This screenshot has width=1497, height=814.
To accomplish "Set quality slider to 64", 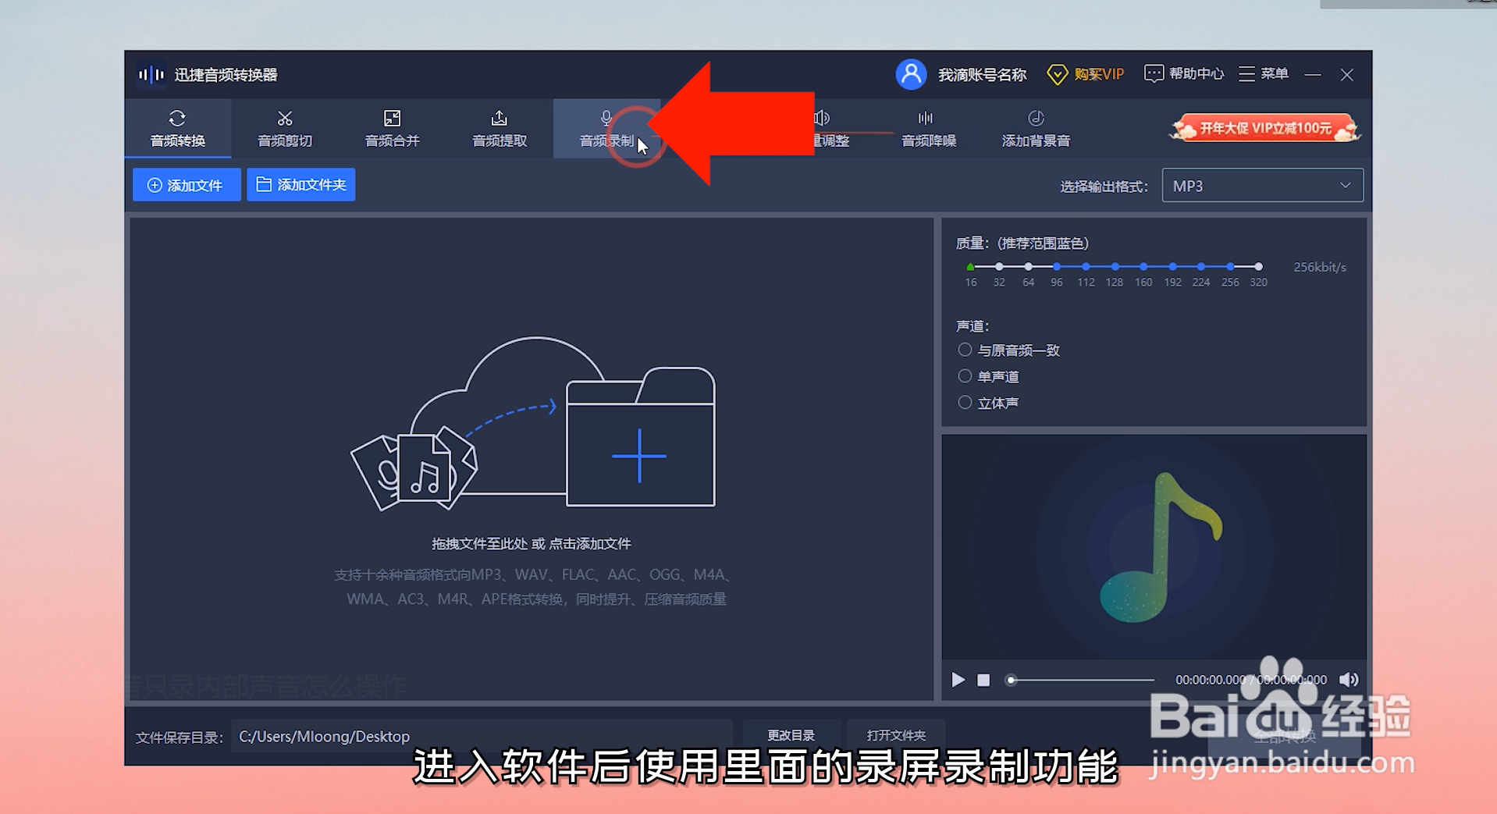I will [x=1029, y=267].
